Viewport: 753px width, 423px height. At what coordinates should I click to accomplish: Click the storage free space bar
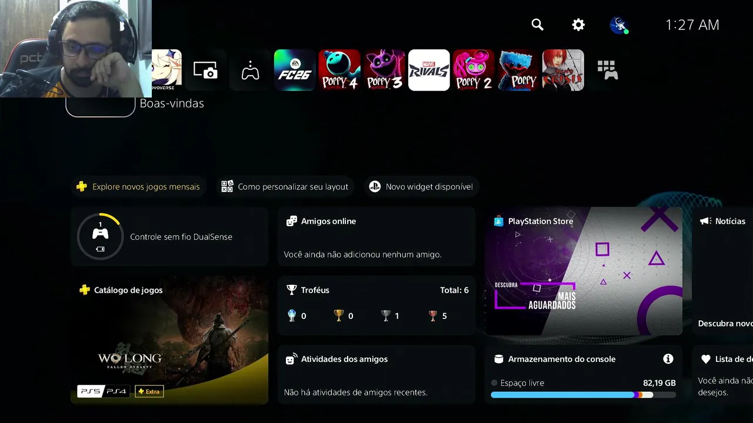[x=584, y=395]
